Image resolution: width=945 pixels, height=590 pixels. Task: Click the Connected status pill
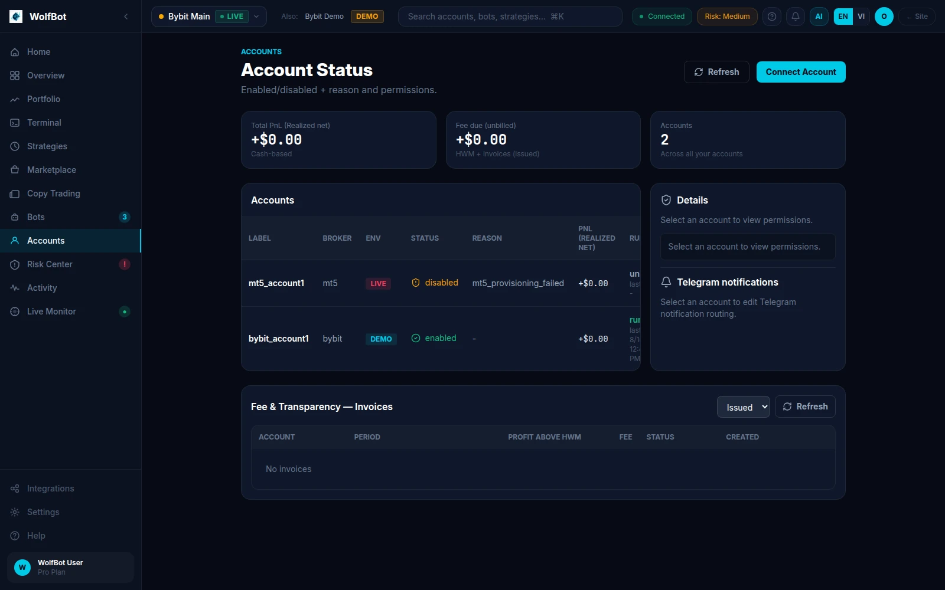pos(661,17)
